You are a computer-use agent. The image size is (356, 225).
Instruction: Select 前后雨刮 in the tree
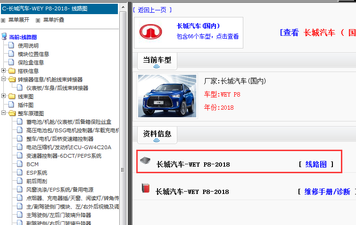click(37, 181)
